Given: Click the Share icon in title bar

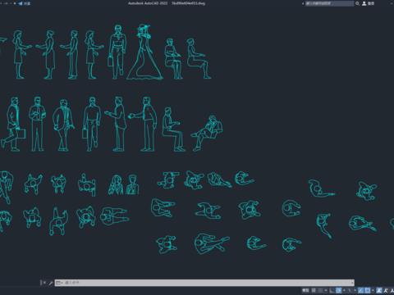Looking at the screenshot, I should pyautogui.click(x=21, y=3).
